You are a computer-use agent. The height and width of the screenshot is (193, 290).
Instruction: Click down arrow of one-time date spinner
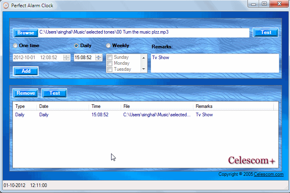[x=66, y=59]
